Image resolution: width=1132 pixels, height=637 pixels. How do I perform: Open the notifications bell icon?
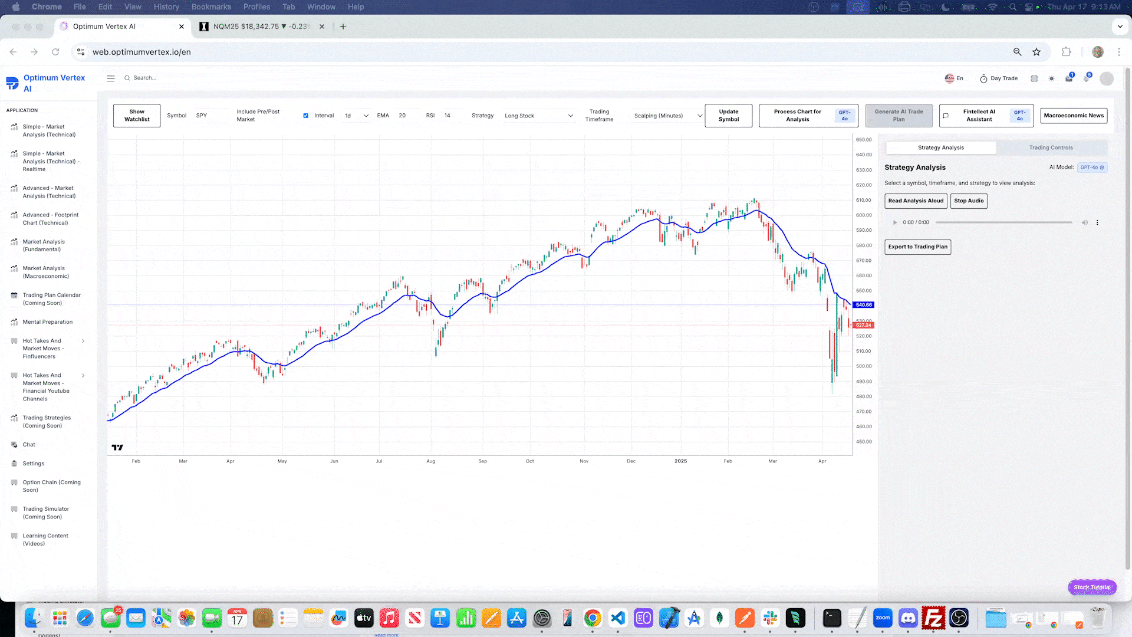click(1087, 78)
